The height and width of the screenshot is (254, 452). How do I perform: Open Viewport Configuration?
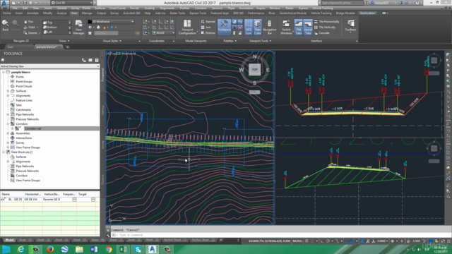coord(187,28)
